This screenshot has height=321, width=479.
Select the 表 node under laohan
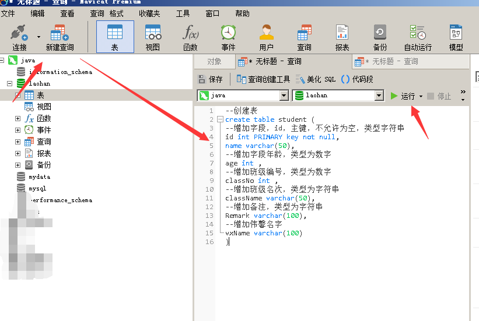click(x=40, y=95)
